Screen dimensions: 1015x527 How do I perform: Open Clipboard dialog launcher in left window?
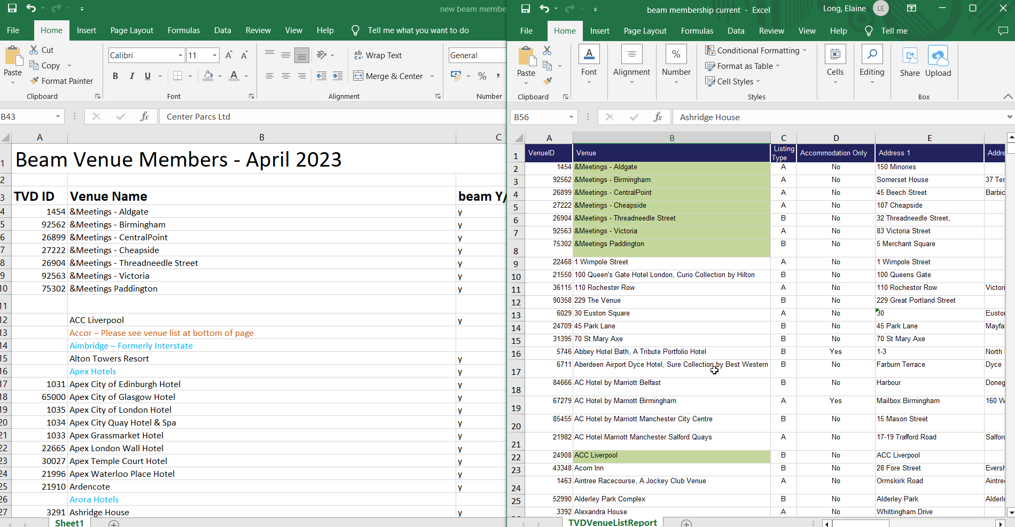[x=98, y=96]
